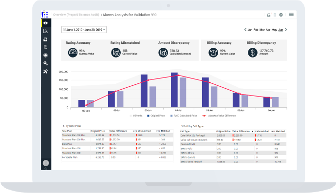Viewport: 336px width, 195px height.
Task: Open the inbox tray sidebar icon
Action: coord(45,39)
